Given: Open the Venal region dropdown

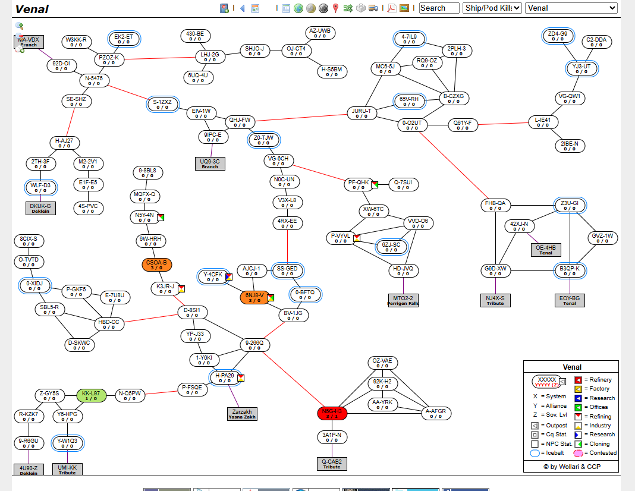Looking at the screenshot, I should [x=571, y=8].
